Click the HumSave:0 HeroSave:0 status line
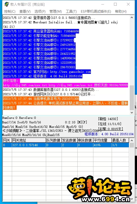The image size is (137, 204). click(19, 118)
